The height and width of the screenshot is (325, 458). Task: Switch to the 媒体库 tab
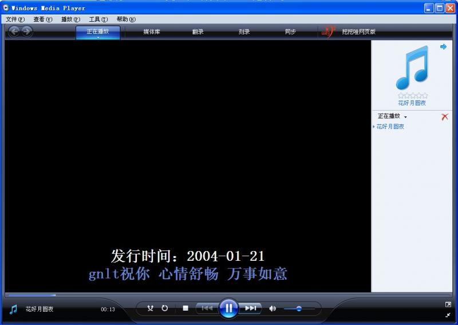pos(152,32)
